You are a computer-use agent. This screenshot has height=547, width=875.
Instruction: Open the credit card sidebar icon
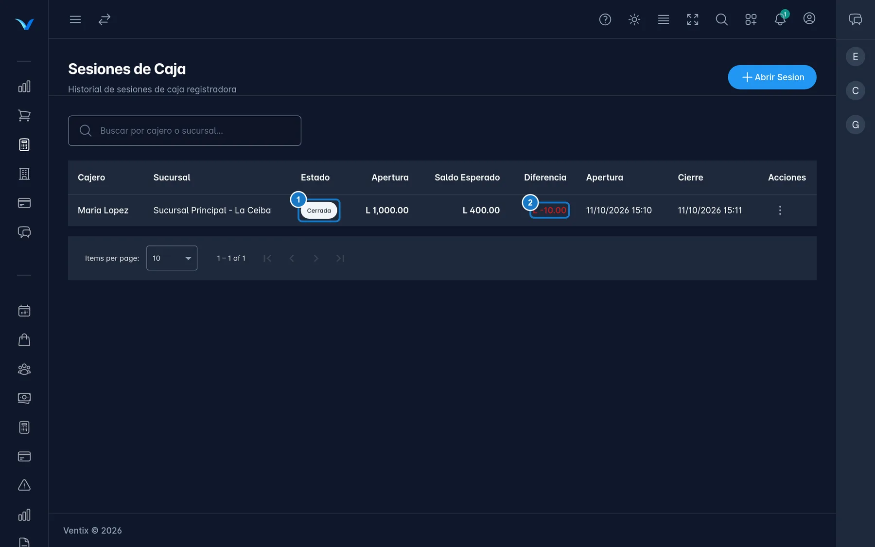(24, 203)
